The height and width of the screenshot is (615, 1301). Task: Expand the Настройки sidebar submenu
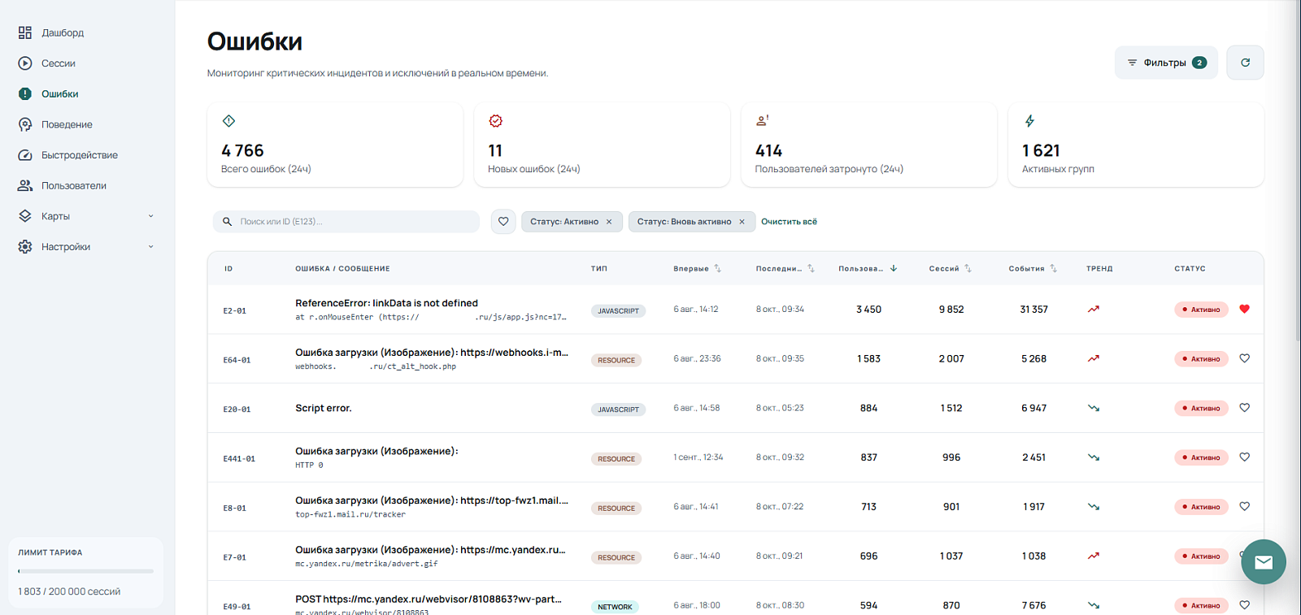point(150,247)
